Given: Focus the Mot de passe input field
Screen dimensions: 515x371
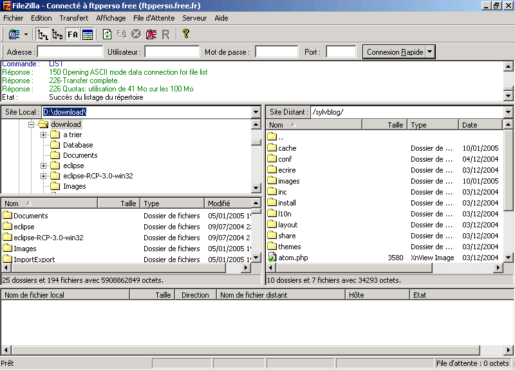Looking at the screenshot, I should 277,52.
